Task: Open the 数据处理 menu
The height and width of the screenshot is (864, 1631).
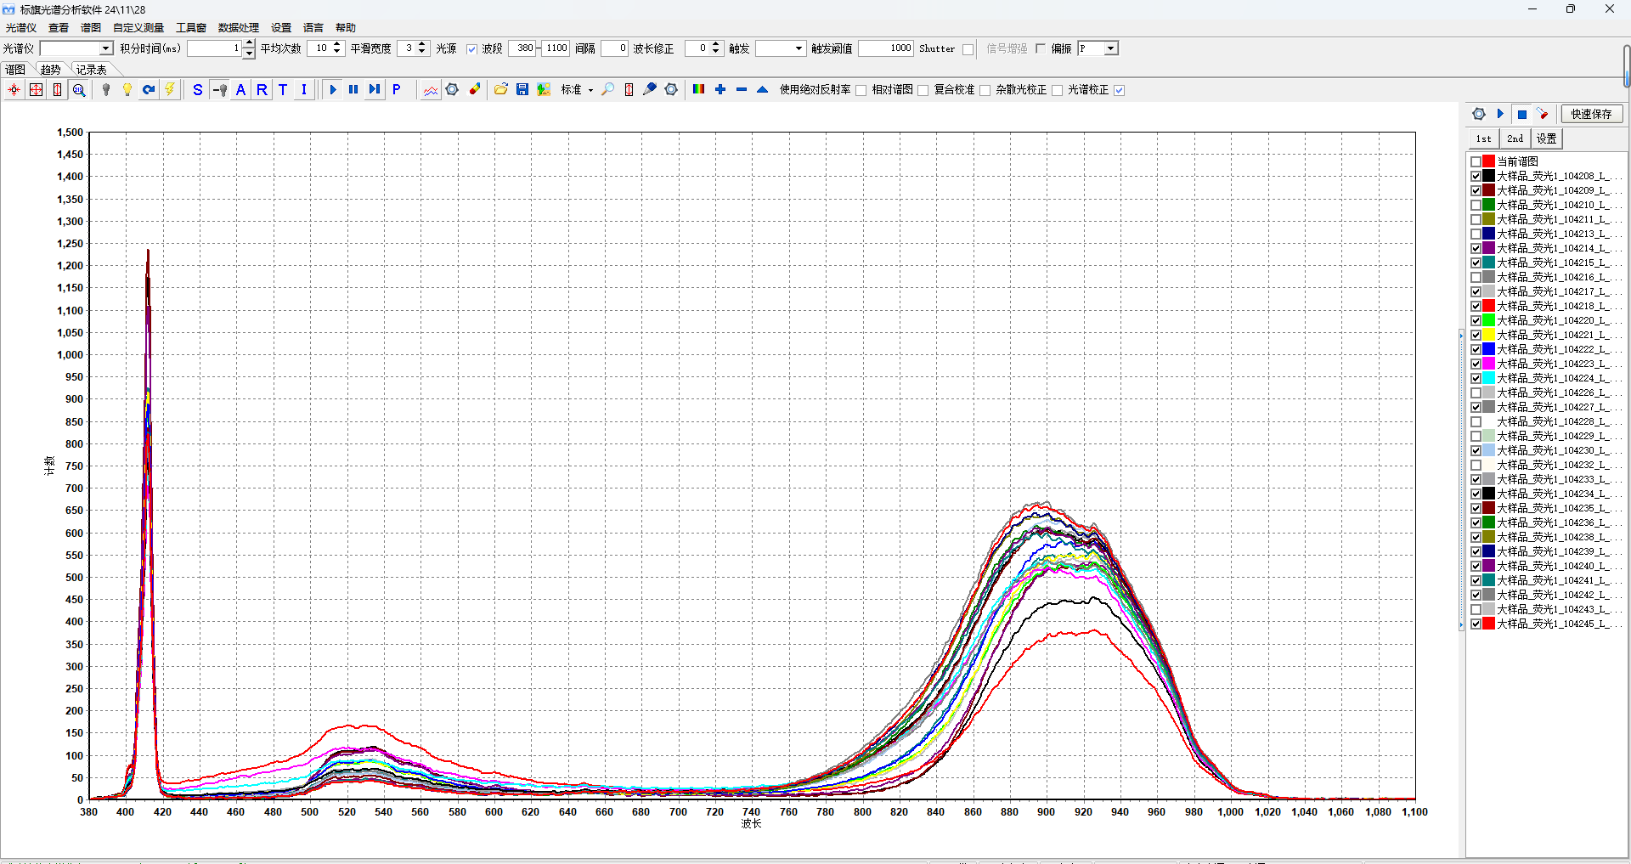Action: pyautogui.click(x=238, y=28)
